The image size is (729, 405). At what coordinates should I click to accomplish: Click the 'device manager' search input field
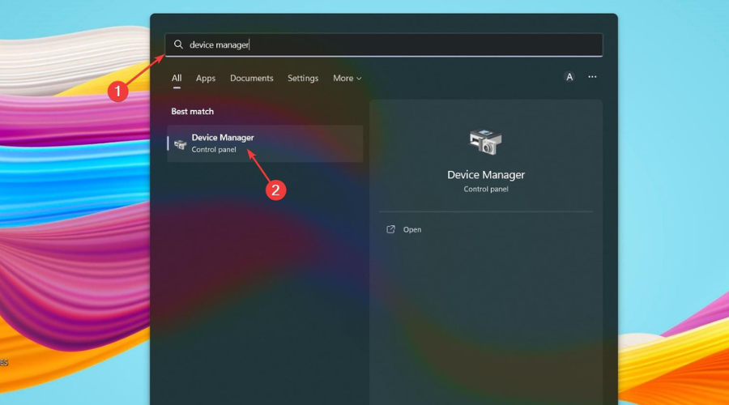[x=384, y=45]
